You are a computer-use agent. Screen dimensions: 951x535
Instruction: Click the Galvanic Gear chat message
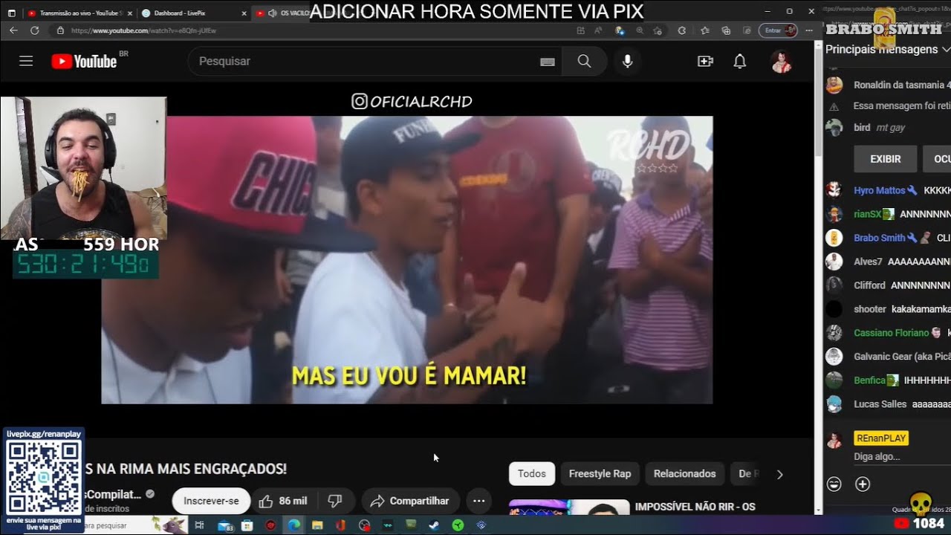click(888, 357)
